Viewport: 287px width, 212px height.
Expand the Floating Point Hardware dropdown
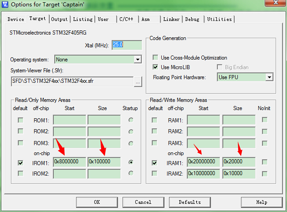[269, 77]
